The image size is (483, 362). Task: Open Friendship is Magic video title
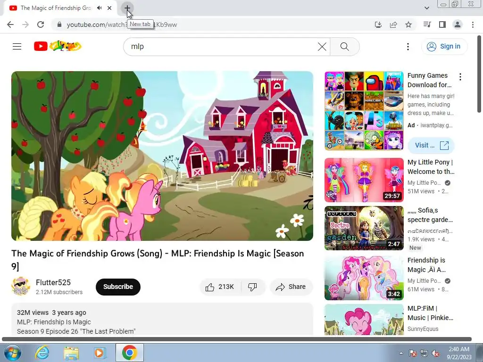pyautogui.click(x=426, y=265)
